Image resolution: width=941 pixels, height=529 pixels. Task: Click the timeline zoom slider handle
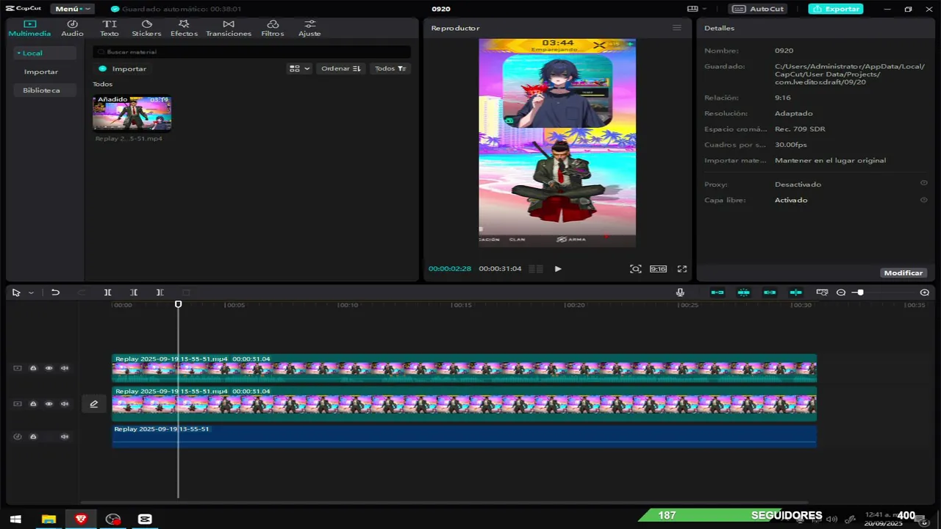[860, 292]
